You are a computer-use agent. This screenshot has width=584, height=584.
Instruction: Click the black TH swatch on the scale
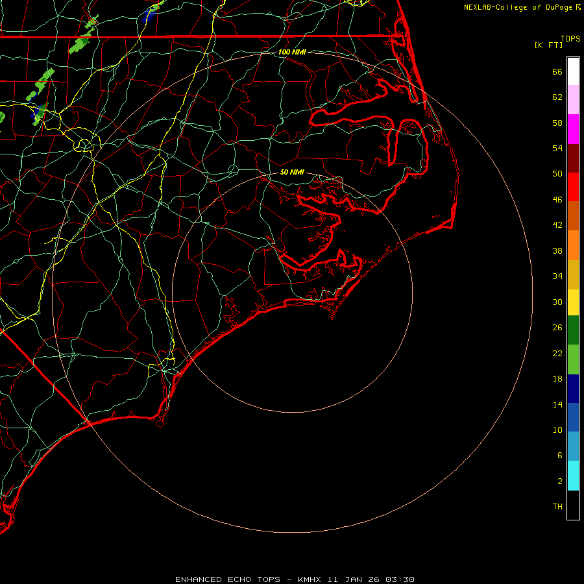573,505
